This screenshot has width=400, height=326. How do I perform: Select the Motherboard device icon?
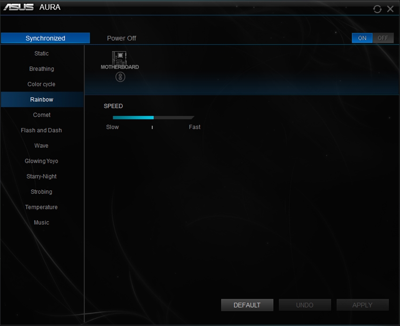click(x=120, y=58)
